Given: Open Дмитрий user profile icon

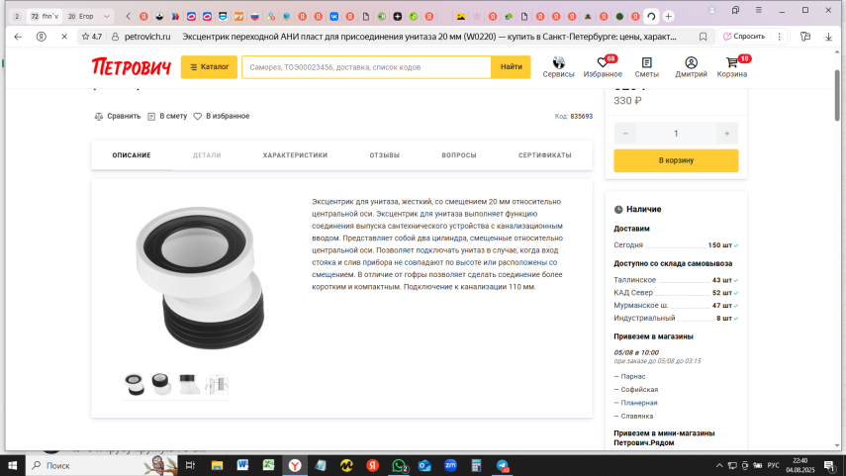Looking at the screenshot, I should [691, 62].
